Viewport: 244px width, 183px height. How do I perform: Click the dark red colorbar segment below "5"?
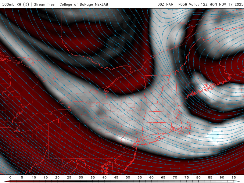pos(24,181)
